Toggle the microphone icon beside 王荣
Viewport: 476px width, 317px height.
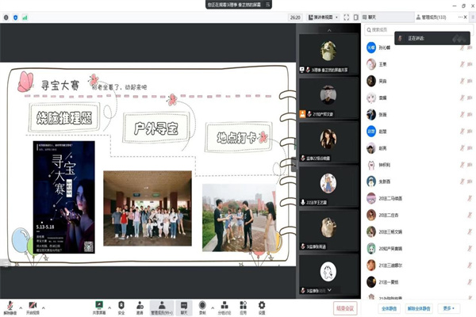point(461,64)
